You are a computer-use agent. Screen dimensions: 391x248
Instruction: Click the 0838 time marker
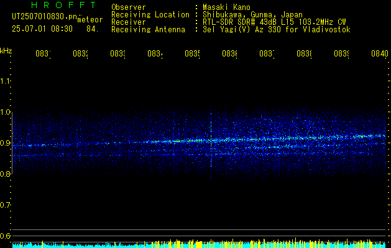304,54
